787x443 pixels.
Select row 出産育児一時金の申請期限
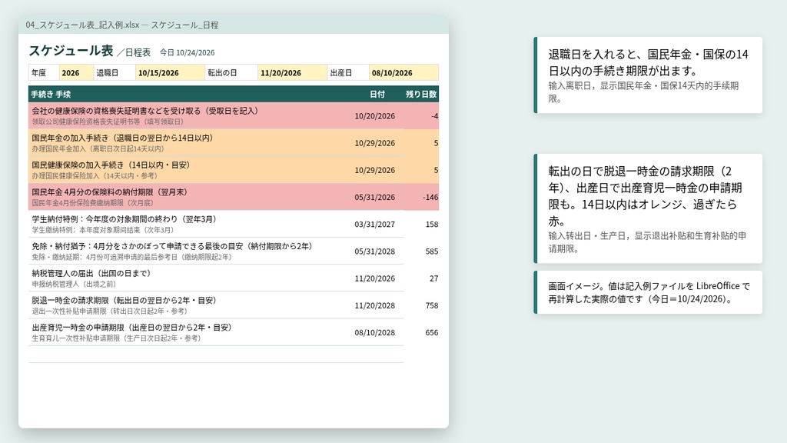click(x=234, y=332)
